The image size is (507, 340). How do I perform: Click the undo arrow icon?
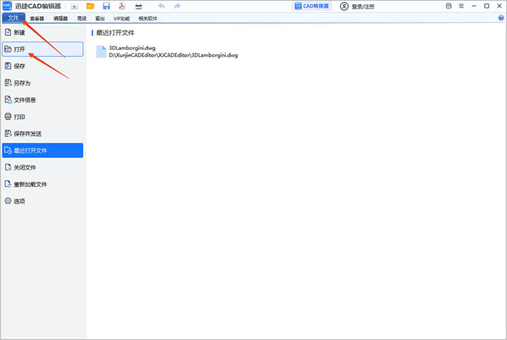pos(161,6)
